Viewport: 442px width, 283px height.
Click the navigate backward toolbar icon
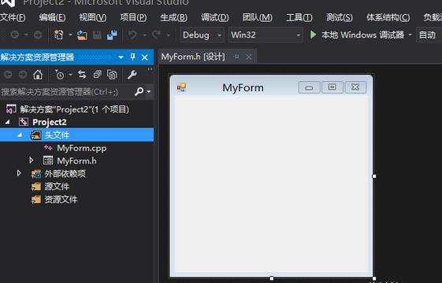[15, 35]
